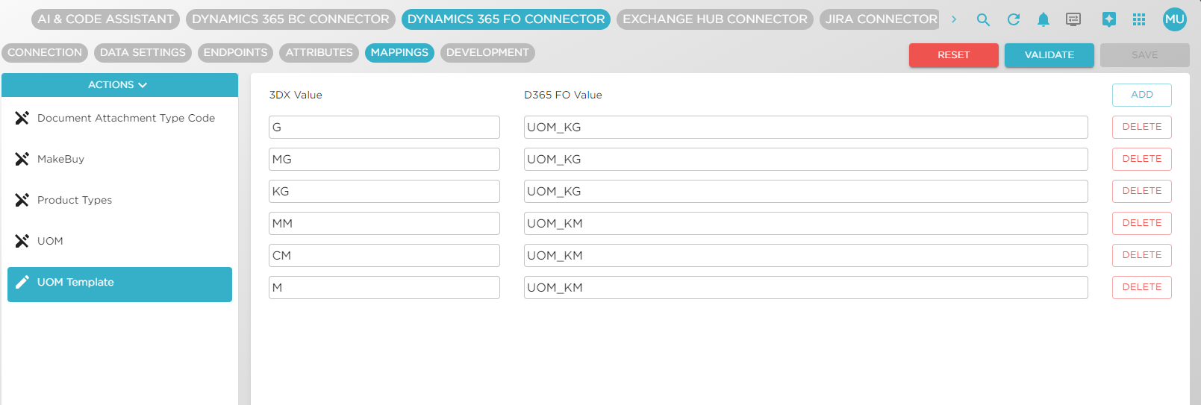Click the refresh icon in top bar
Viewport: 1201px width, 405px height.
pyautogui.click(x=1013, y=20)
